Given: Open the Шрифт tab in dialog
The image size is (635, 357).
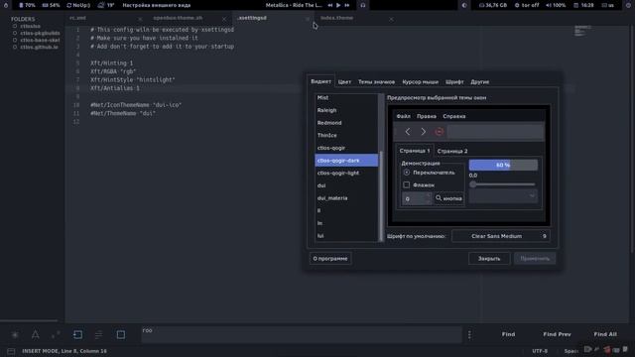Looking at the screenshot, I should click(454, 81).
